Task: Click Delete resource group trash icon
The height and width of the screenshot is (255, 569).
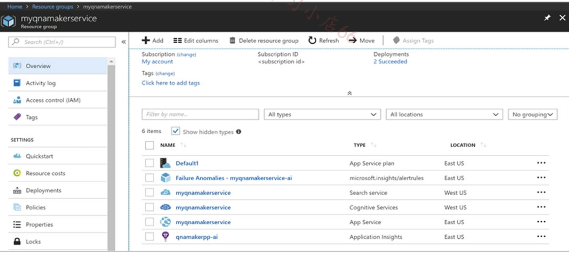Action: pos(233,41)
